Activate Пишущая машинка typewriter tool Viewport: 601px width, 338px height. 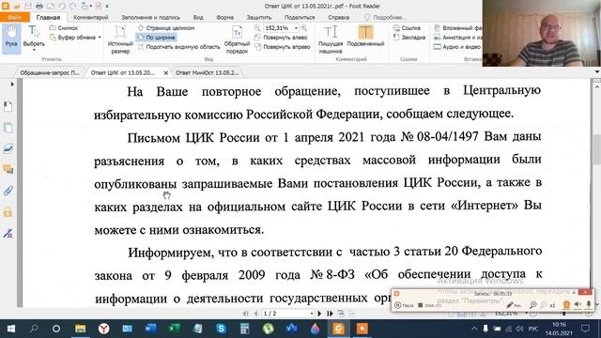(x=331, y=39)
